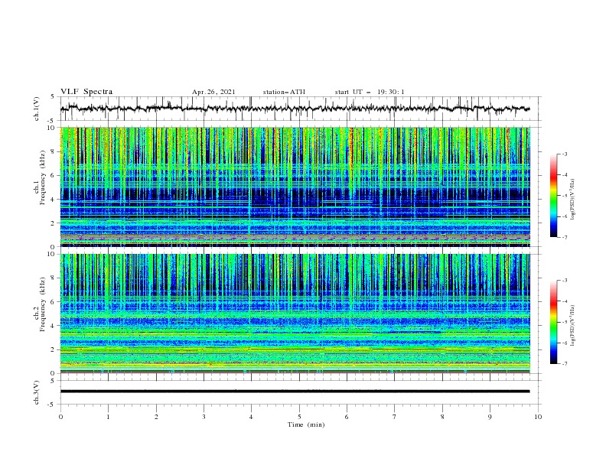This screenshot has height=468, width=606.
Task: Click the ch.1 color bar log(PSD) label
Action: coord(572,200)
